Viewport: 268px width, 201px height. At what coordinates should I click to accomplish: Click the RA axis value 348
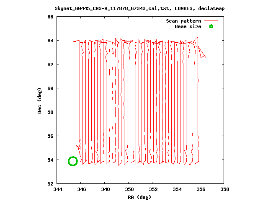pos(106,189)
